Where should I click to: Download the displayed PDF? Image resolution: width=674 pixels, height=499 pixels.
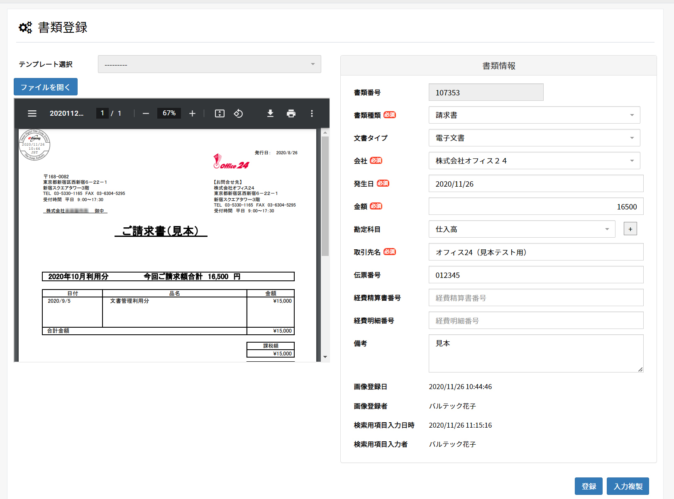pos(270,113)
